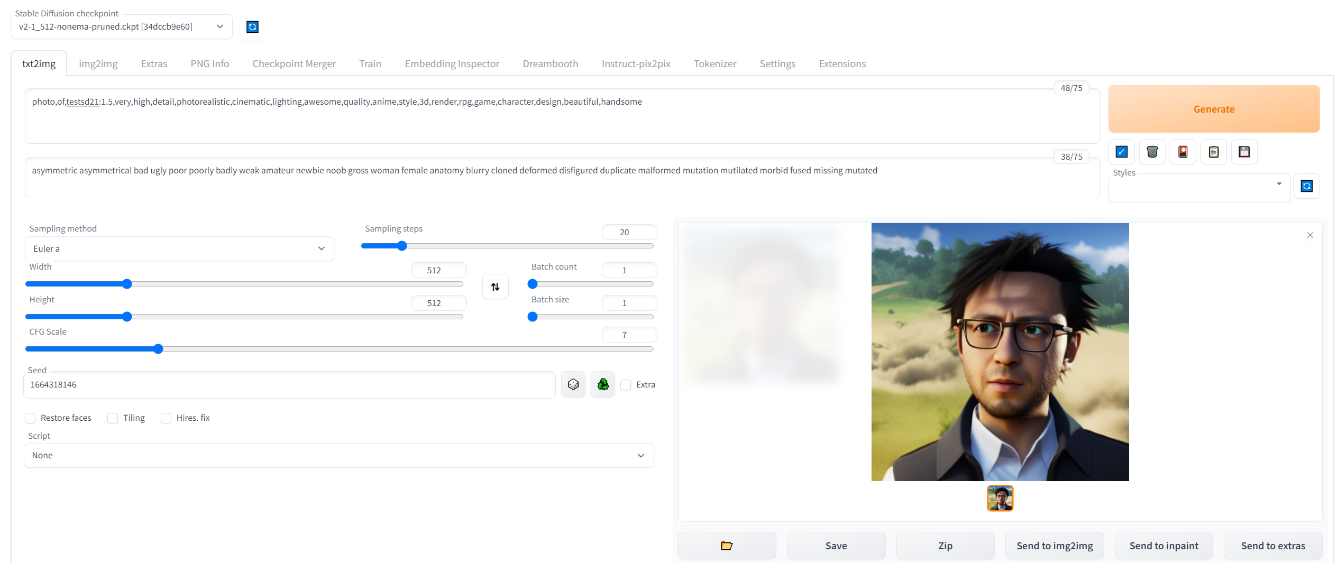The image size is (1338, 563).
Task: Send image to extras
Action: [x=1273, y=546]
